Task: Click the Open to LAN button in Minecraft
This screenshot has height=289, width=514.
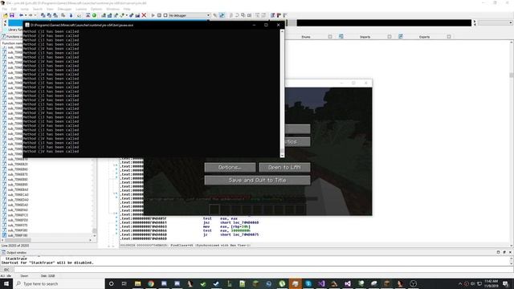Action: [284, 167]
